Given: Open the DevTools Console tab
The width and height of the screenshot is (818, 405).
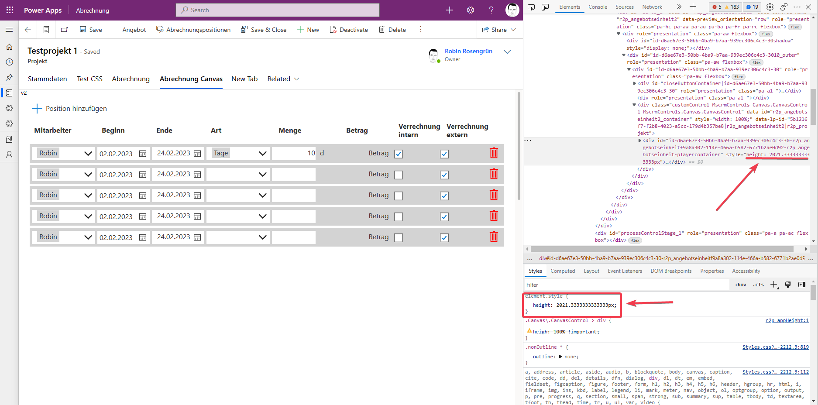Looking at the screenshot, I should (x=598, y=7).
